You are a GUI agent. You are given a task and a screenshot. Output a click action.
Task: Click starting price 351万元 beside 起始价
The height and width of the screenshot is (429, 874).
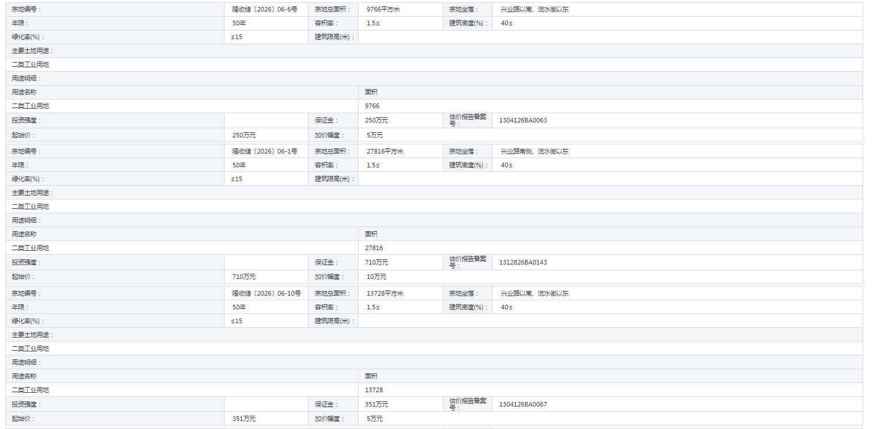(x=244, y=419)
